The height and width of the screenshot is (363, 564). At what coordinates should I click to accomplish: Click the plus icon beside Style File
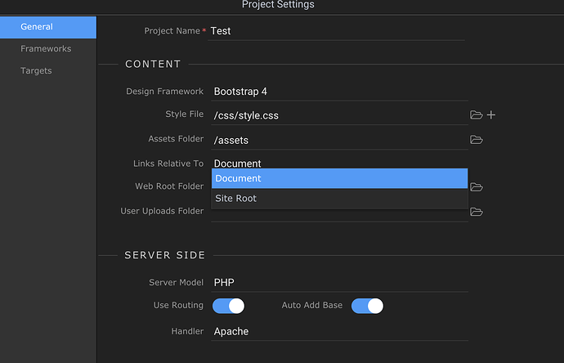[491, 115]
